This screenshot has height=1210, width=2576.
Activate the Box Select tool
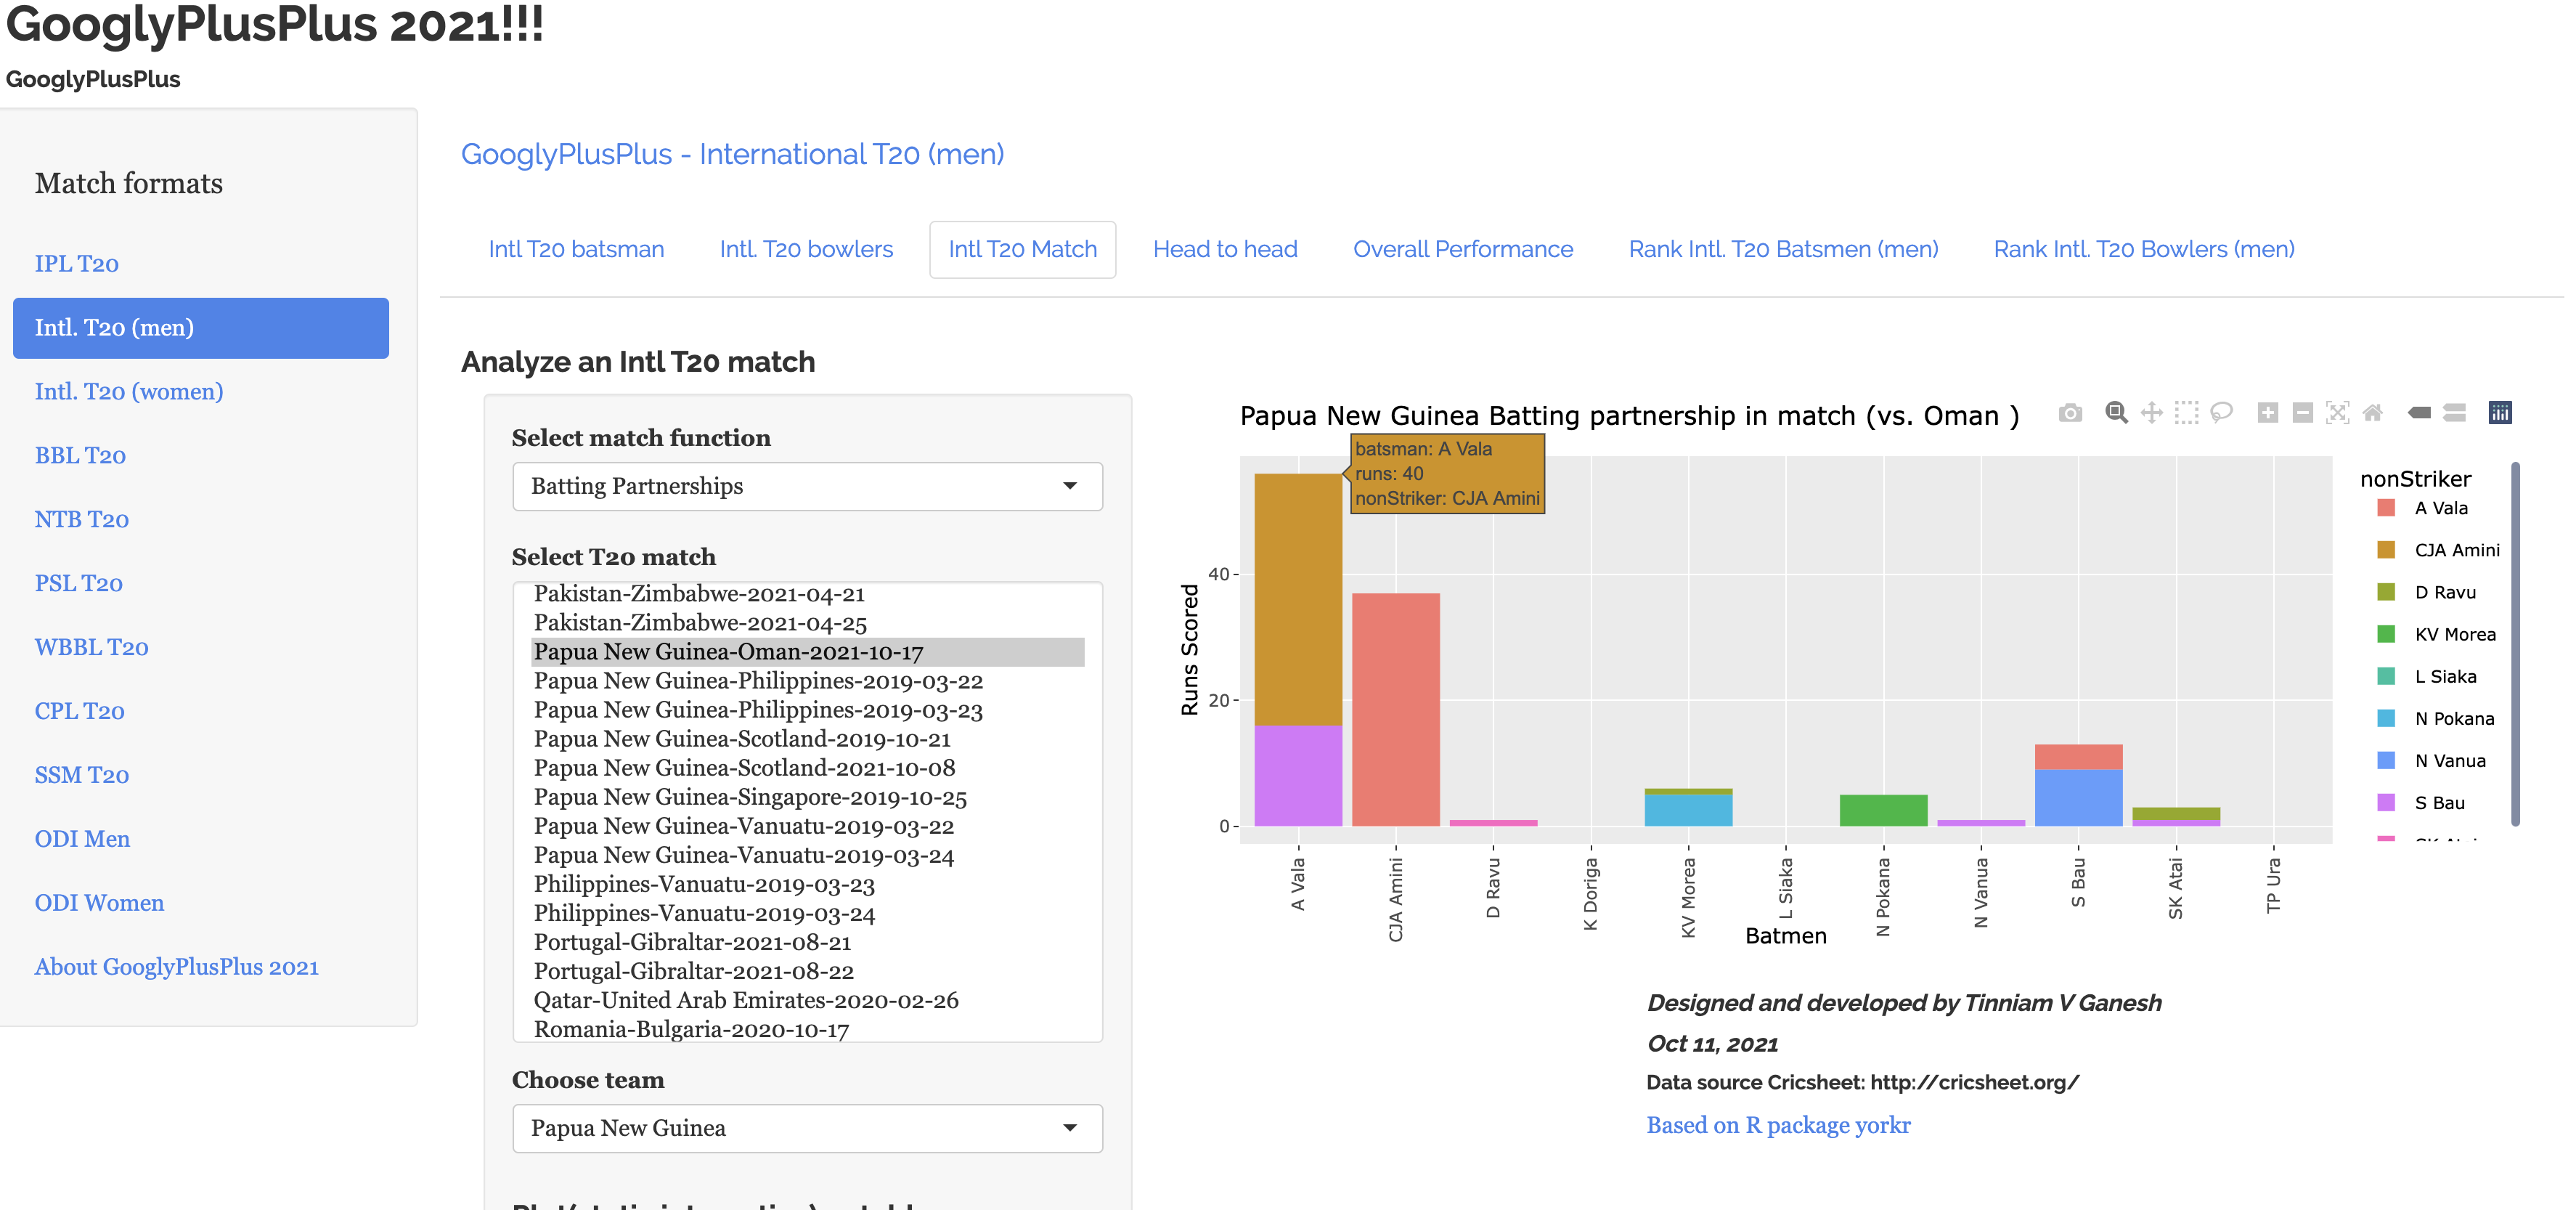pyautogui.click(x=2186, y=413)
